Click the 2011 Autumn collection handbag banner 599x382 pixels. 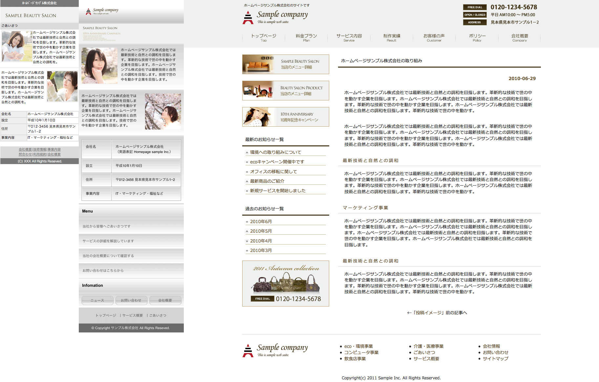point(286,284)
